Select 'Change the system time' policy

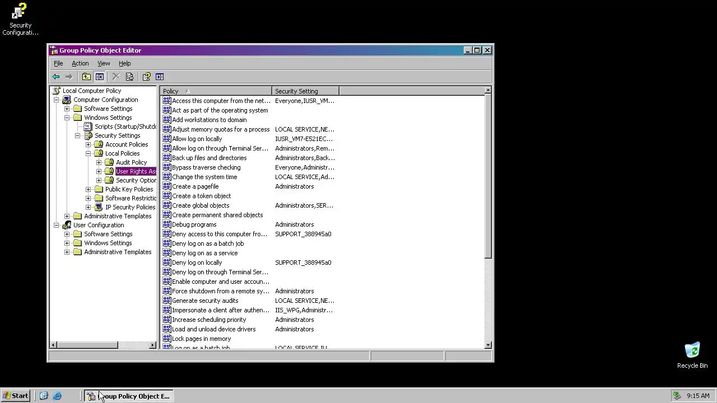click(204, 177)
